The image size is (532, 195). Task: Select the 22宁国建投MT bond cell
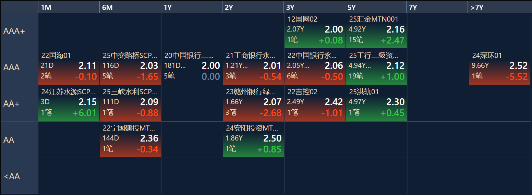[130, 140]
